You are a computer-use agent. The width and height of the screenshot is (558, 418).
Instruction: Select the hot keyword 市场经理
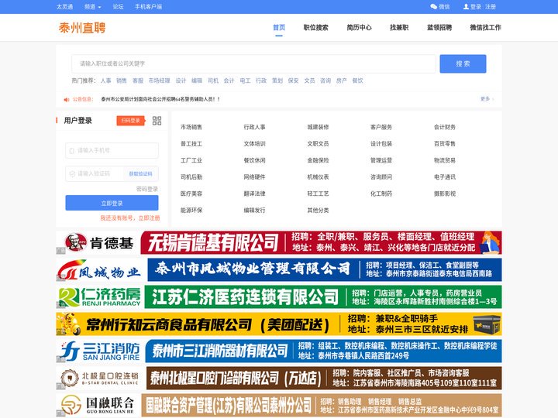point(159,81)
